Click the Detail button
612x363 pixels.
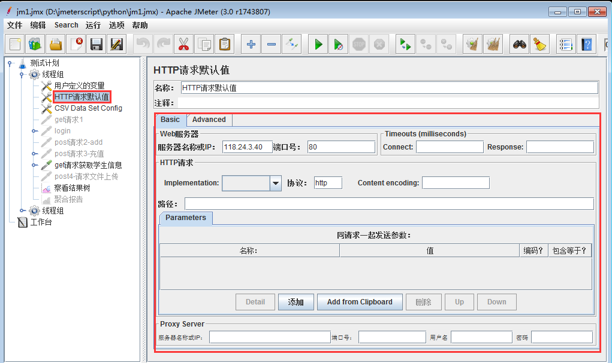tap(255, 302)
